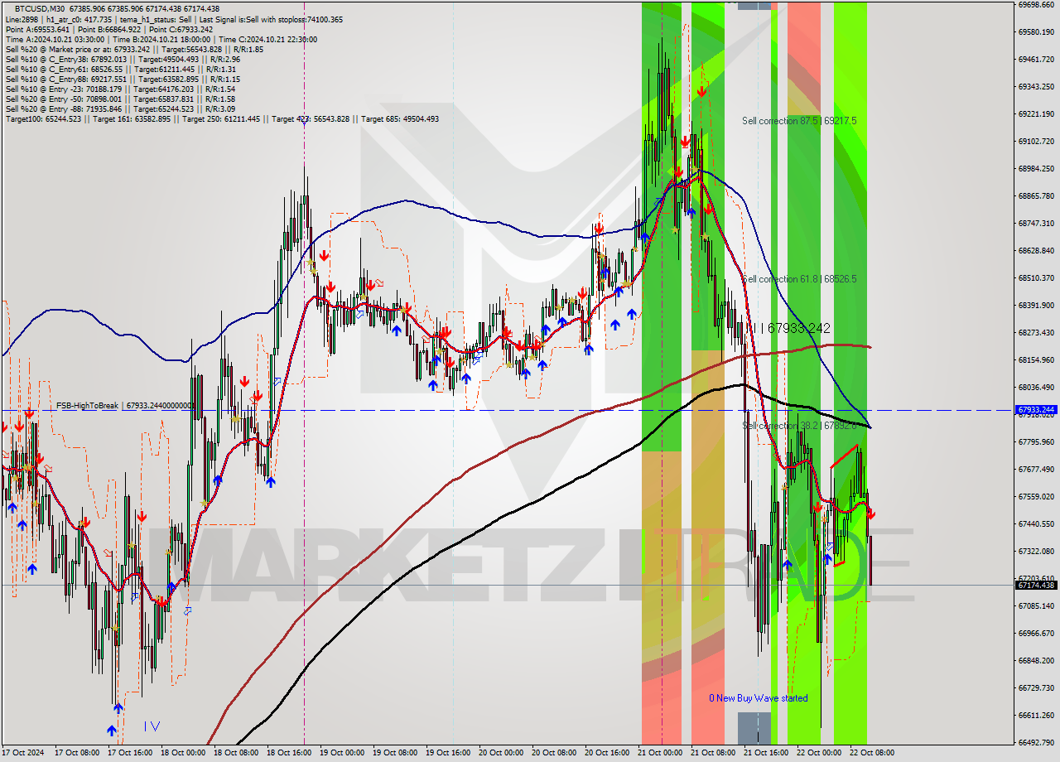1060x762 pixels.
Task: Click the '18 Oct 16:00' time axis label
Action: coord(288,753)
